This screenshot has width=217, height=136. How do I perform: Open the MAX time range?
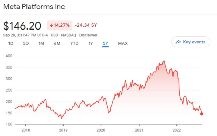pyautogui.click(x=123, y=43)
